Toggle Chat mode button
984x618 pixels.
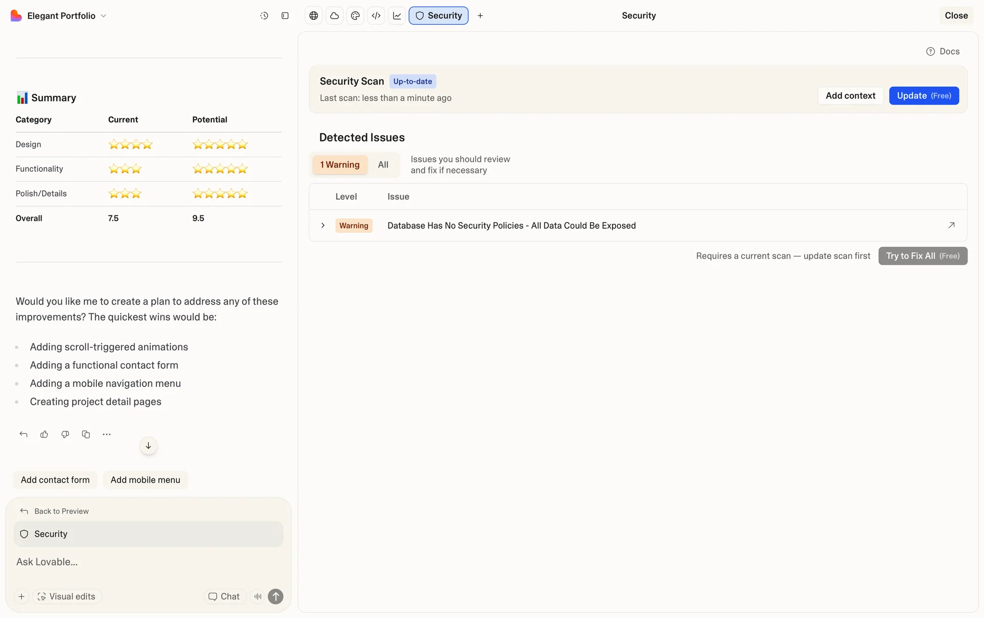tap(224, 596)
